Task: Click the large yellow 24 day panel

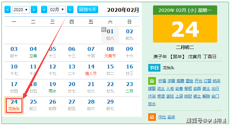Action: tap(185, 29)
